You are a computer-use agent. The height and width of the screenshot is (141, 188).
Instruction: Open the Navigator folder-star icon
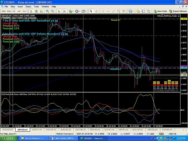138,11
